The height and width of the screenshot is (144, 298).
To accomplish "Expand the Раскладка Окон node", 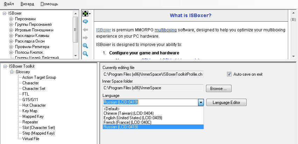I will click(x=11, y=41).
